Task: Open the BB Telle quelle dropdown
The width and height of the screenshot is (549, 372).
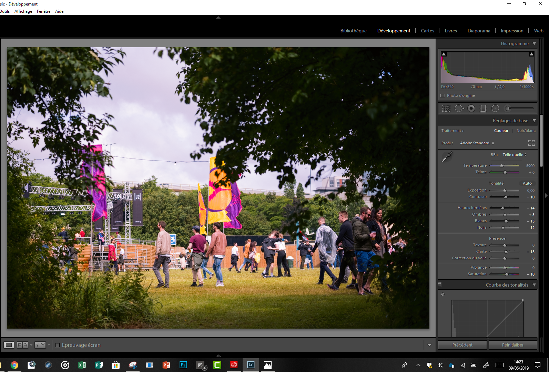Action: tap(514, 155)
